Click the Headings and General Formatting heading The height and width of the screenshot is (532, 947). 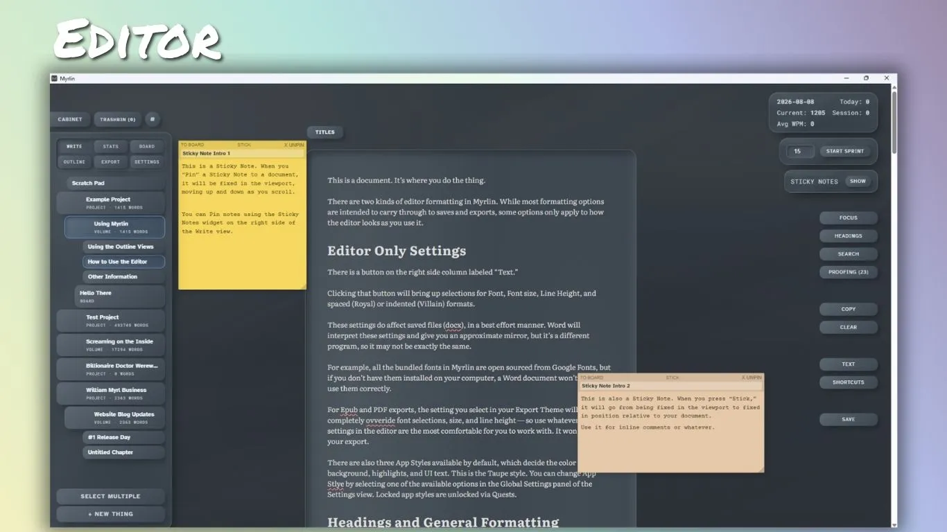tap(443, 522)
